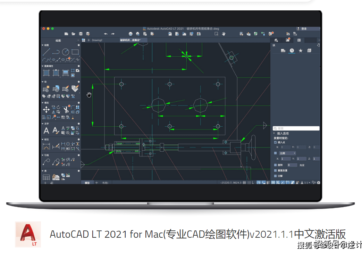
Task: Click in the block search field
Action: (296, 128)
